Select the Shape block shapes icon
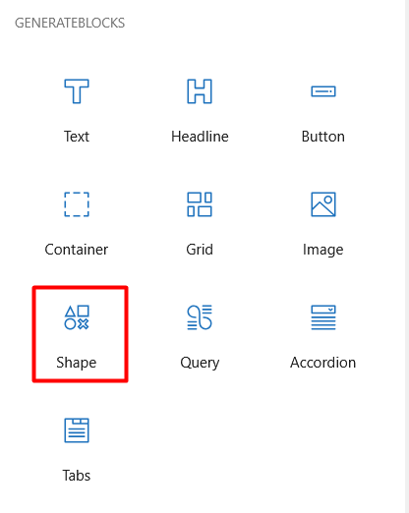The width and height of the screenshot is (409, 513). pyautogui.click(x=77, y=317)
